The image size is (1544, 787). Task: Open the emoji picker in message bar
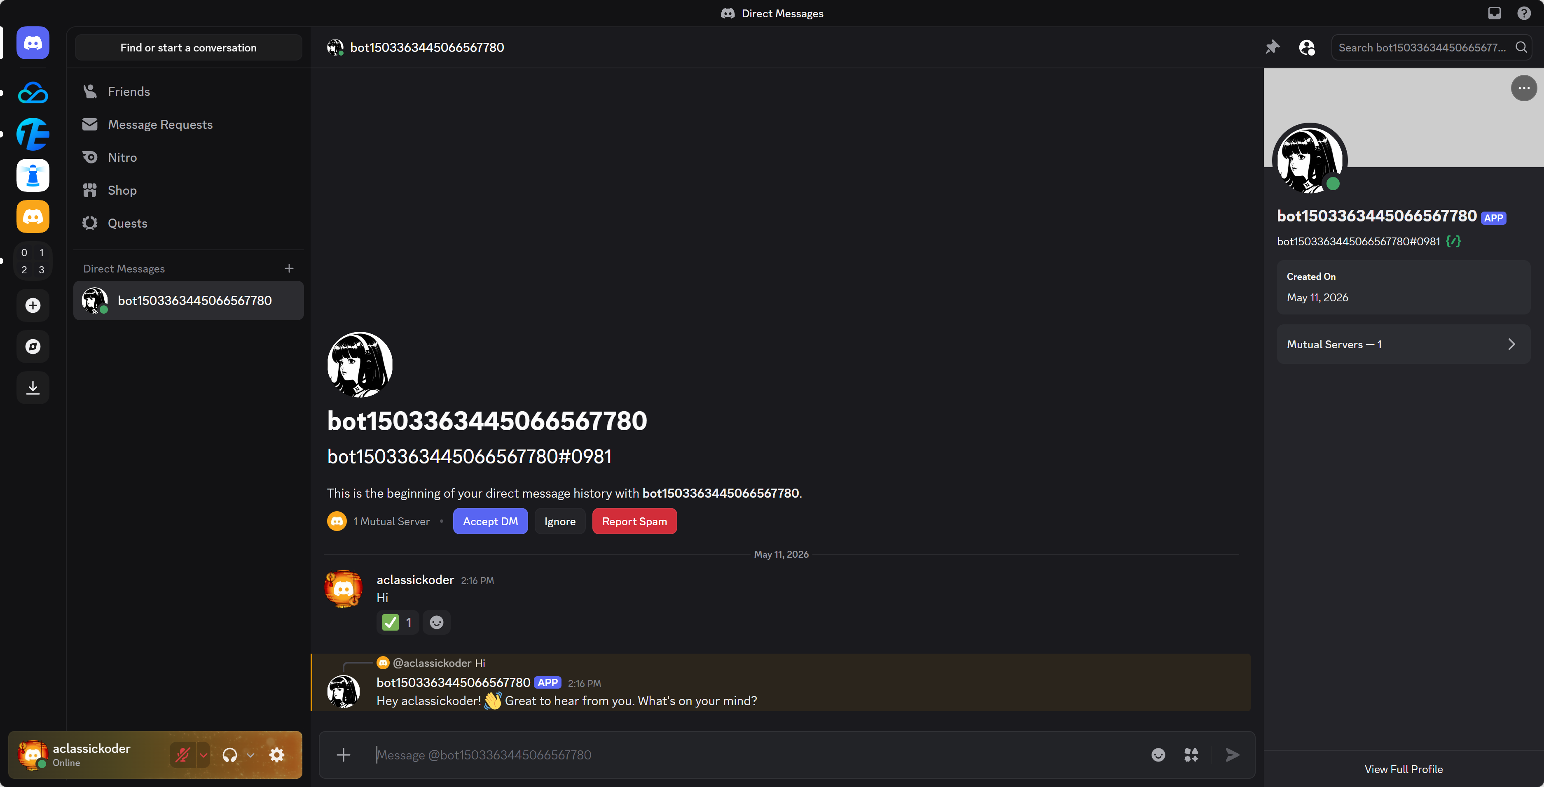[x=1158, y=754]
